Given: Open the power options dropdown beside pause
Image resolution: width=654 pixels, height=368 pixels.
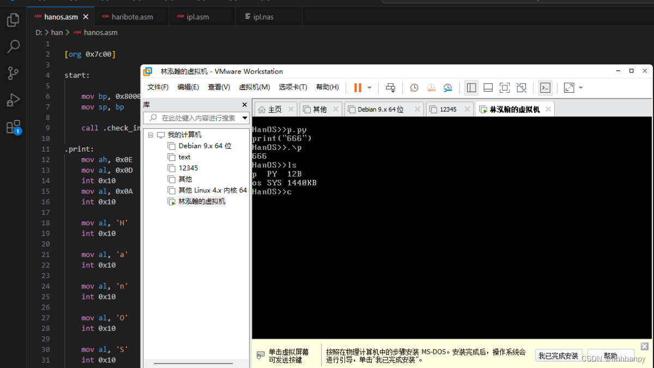Looking at the screenshot, I should (x=370, y=88).
